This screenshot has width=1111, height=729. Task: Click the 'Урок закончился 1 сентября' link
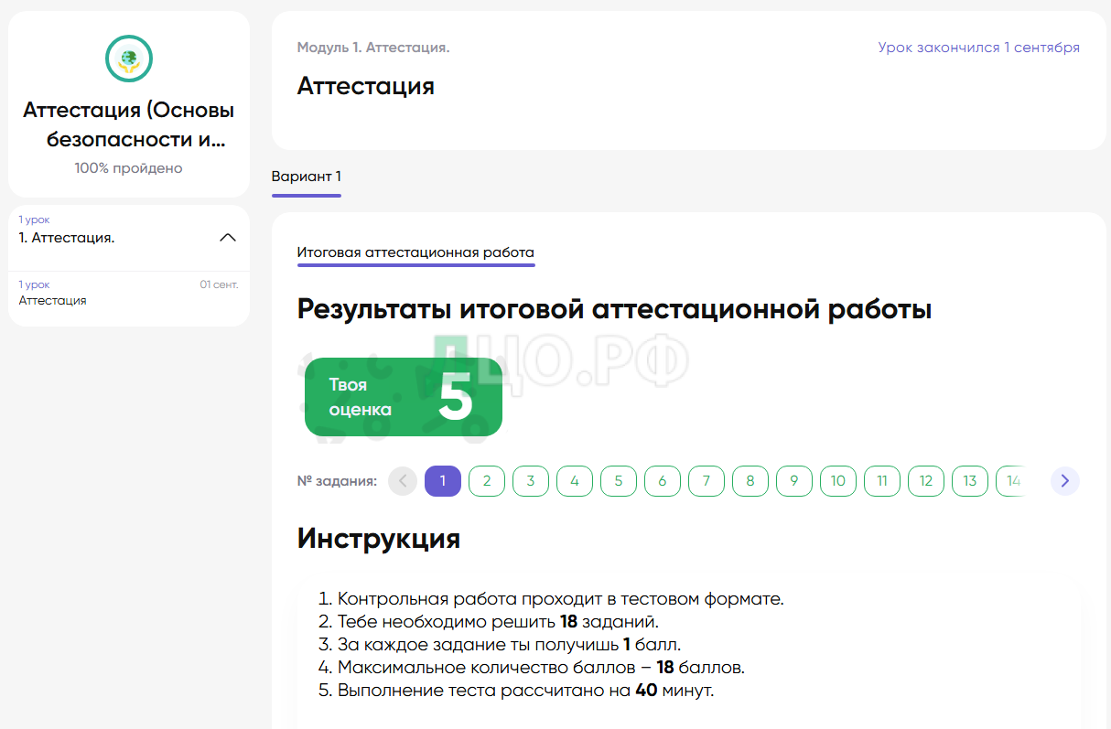pyautogui.click(x=978, y=48)
